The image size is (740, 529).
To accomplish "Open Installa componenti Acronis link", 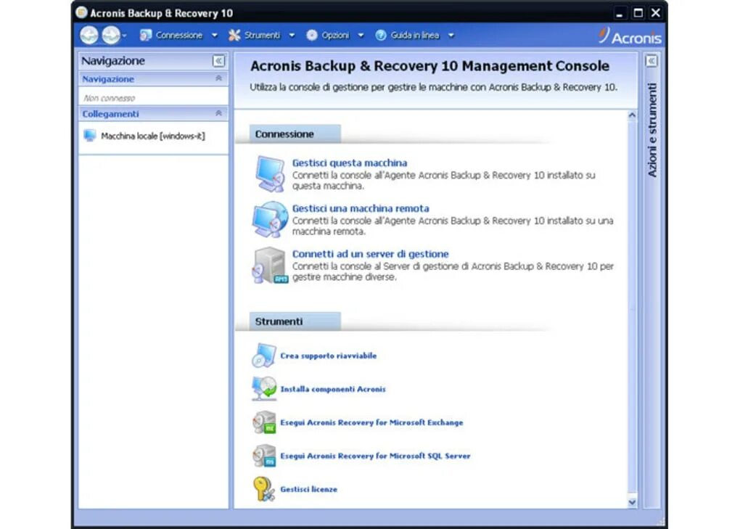I will click(x=333, y=390).
